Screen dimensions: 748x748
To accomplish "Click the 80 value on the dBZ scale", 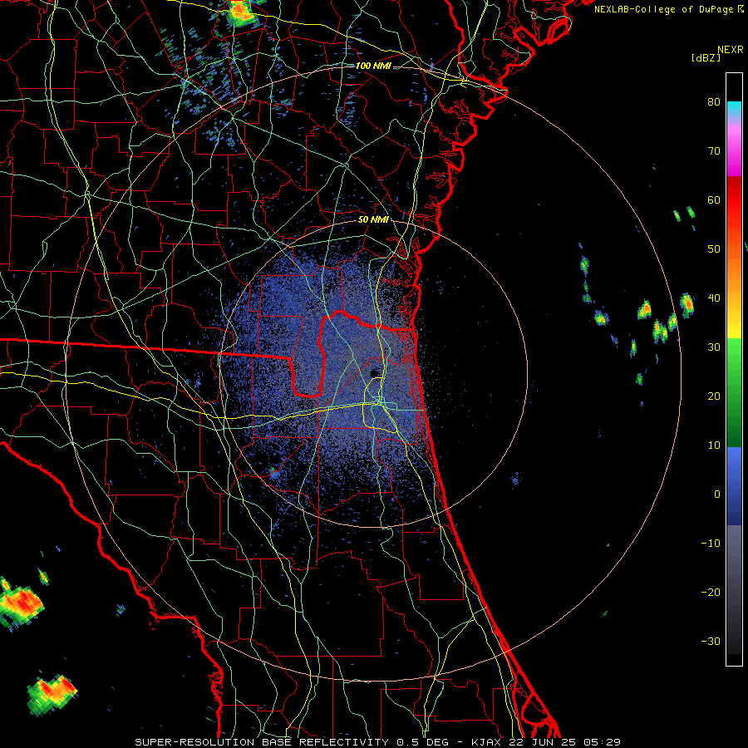I will (x=714, y=101).
